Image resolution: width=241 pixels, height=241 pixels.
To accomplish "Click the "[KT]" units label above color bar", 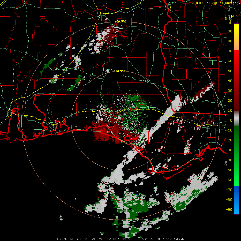I will (x=228, y=18).
